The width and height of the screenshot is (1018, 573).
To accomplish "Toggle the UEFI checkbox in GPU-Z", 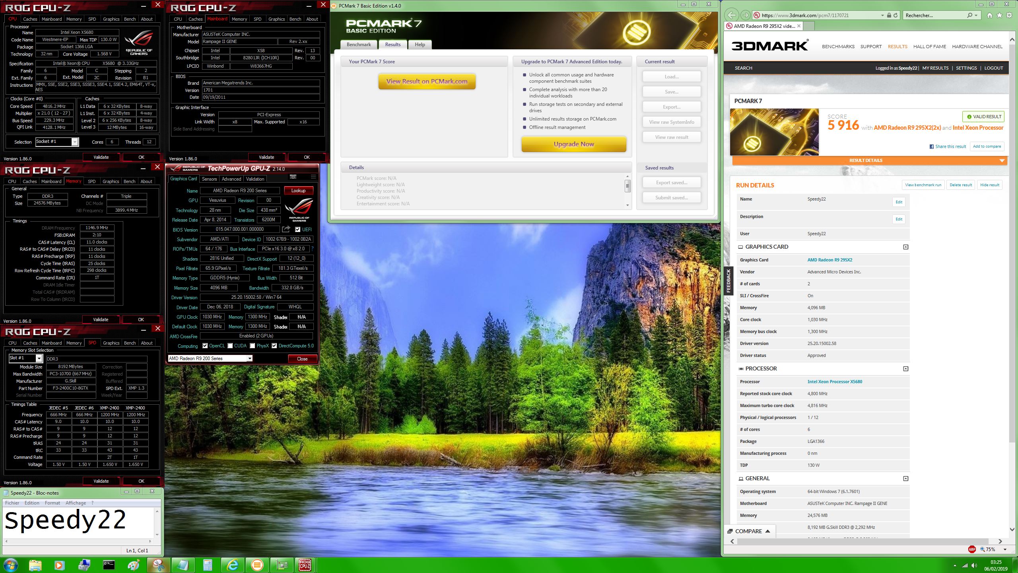I will click(x=297, y=229).
